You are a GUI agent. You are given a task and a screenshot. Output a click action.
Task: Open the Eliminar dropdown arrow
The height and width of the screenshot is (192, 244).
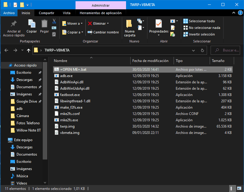click(108, 23)
